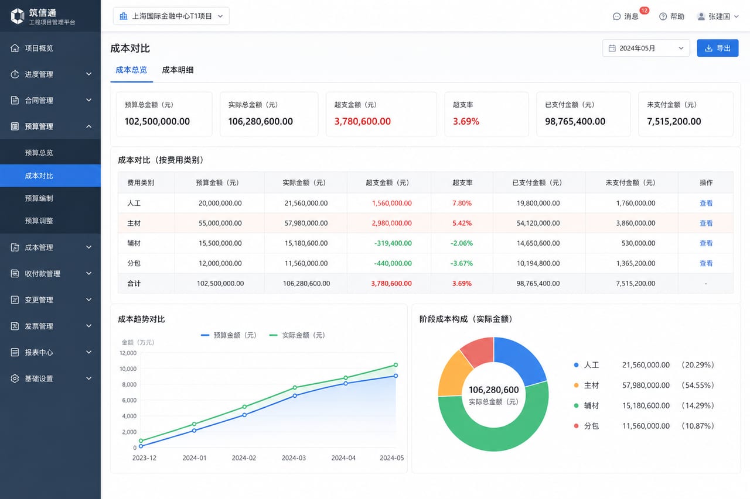Click the 成本管理 icon in sidebar
750x499 pixels.
click(15, 247)
